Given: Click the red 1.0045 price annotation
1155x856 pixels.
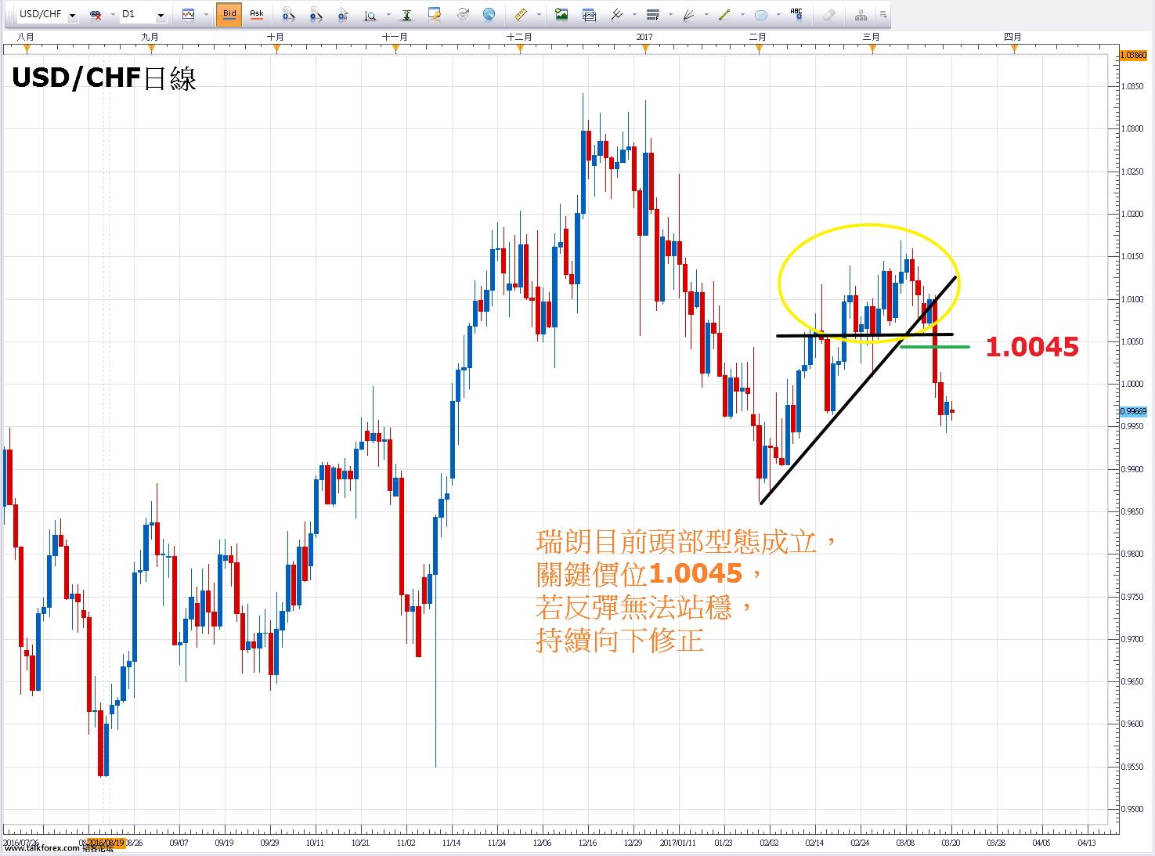Looking at the screenshot, I should (x=1032, y=347).
